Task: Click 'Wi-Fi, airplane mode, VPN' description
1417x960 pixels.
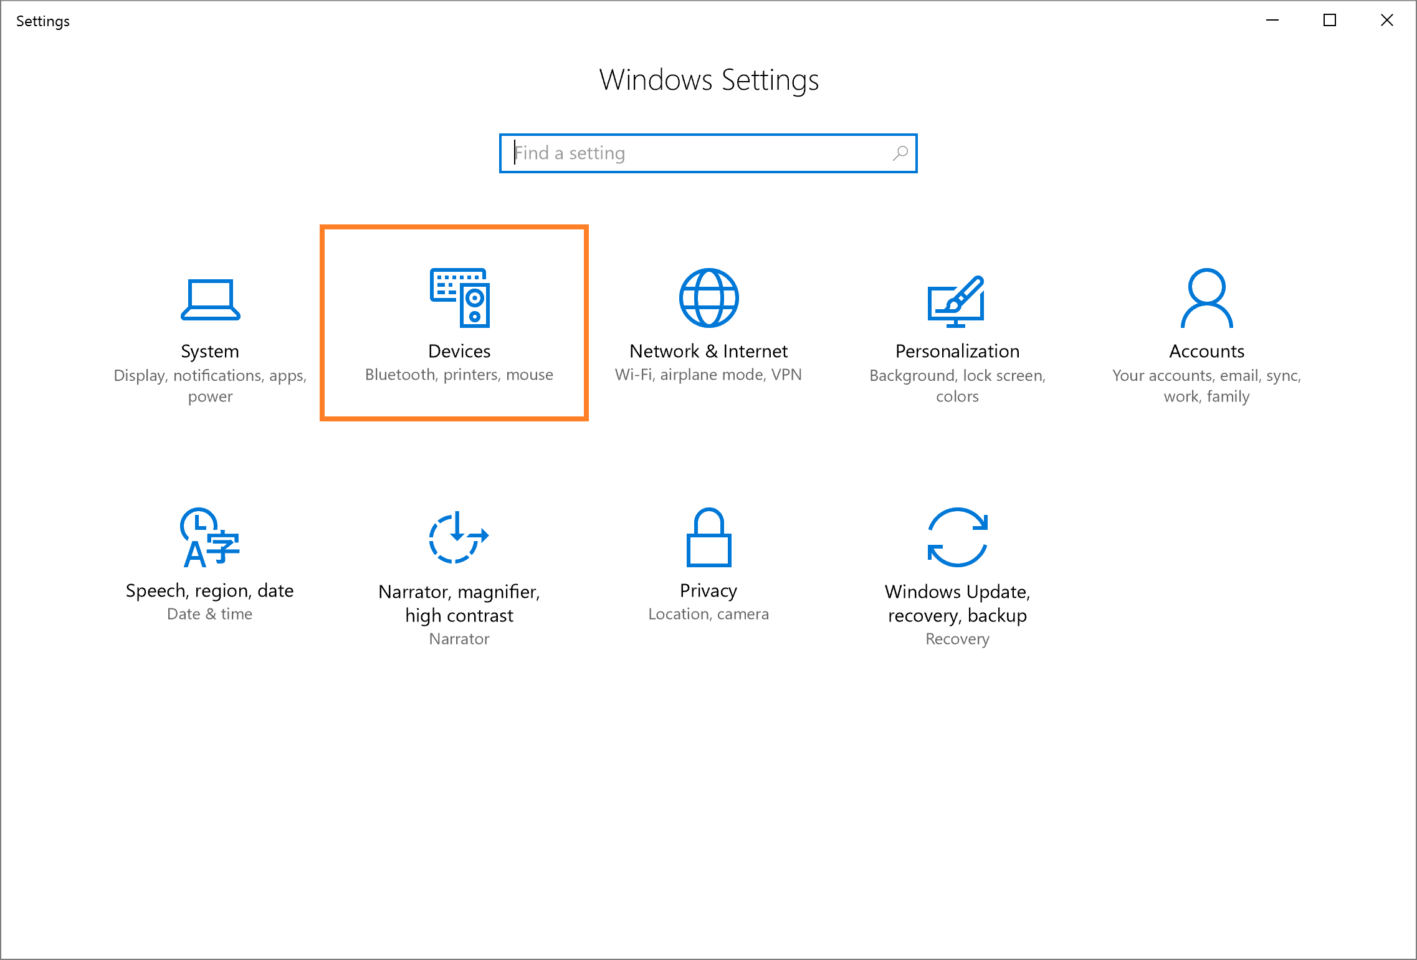Action: coord(708,375)
